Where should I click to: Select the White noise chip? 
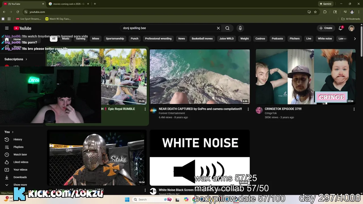point(325,39)
